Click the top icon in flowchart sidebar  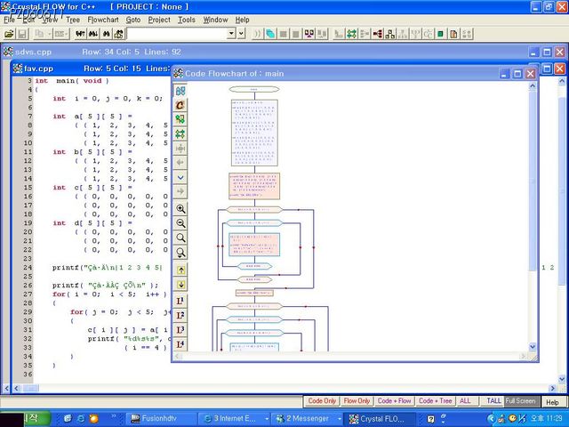180,91
